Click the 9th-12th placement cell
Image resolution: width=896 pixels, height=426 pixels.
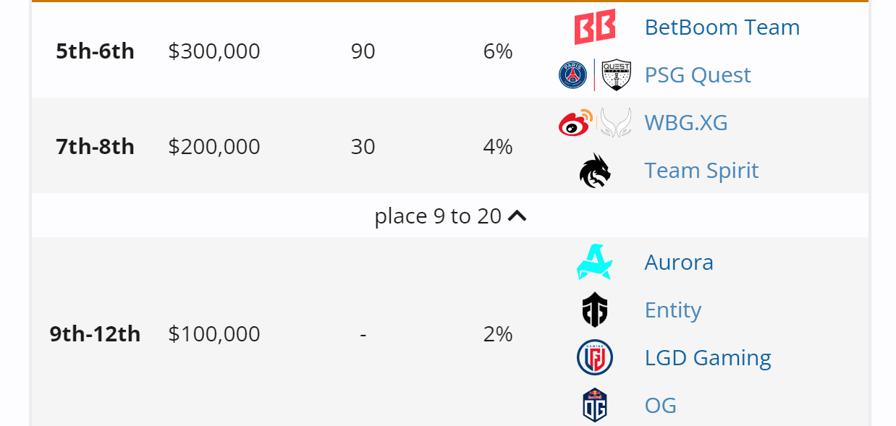[x=95, y=333]
